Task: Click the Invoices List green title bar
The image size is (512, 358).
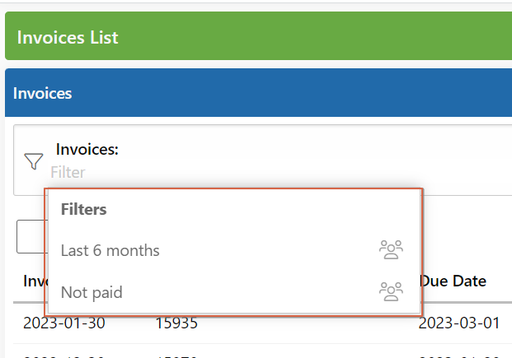Action: point(258,36)
